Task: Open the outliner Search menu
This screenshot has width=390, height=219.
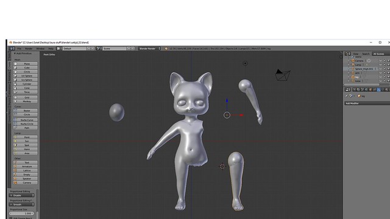Action: click(x=366, y=54)
